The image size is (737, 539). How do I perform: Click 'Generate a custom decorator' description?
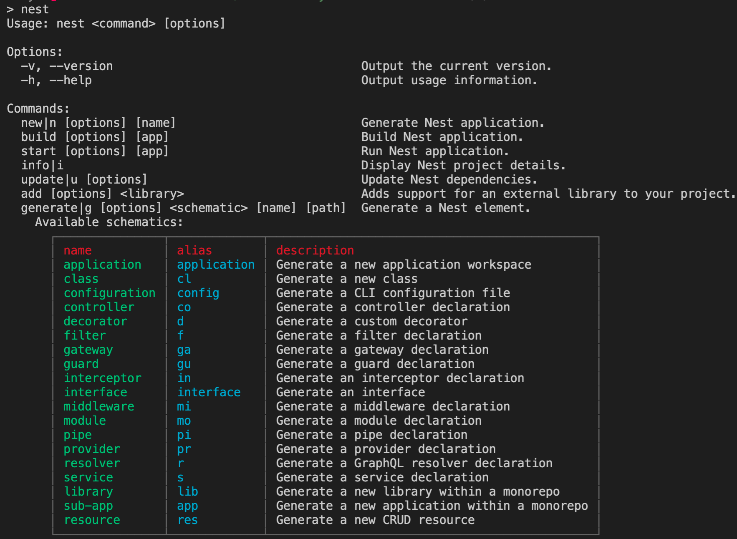click(x=372, y=322)
